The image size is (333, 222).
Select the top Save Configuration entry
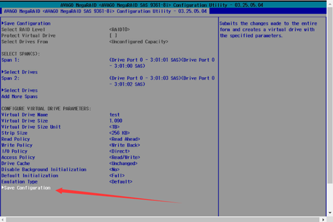[26, 23]
